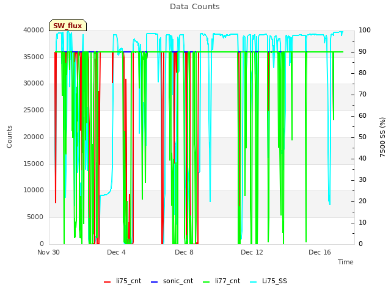Toggle the sonic_cnt legend entry

click(x=172, y=281)
